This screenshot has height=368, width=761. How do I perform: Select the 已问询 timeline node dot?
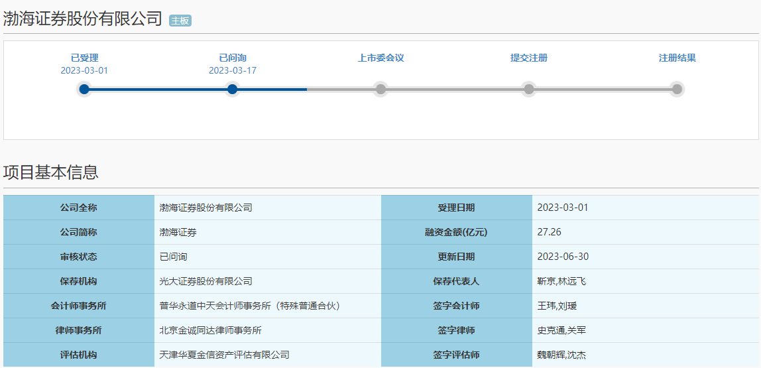coord(232,90)
